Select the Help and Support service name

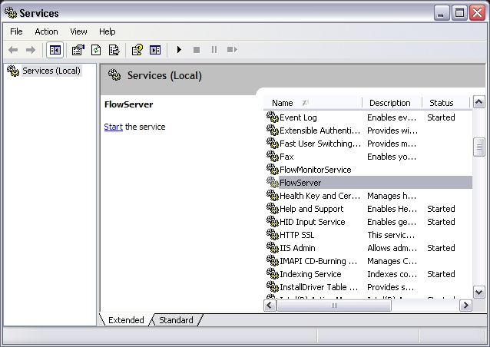(312, 209)
